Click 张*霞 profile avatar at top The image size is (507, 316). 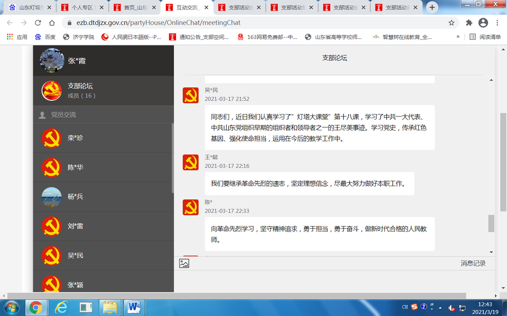[51, 61]
